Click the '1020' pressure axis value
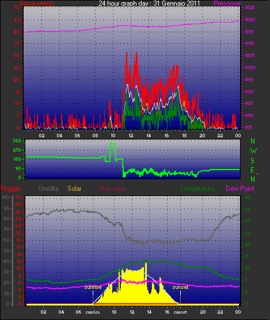The image size is (270, 320). pos(250,20)
